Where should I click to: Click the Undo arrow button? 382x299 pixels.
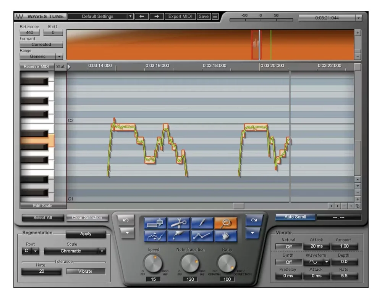click(x=126, y=220)
